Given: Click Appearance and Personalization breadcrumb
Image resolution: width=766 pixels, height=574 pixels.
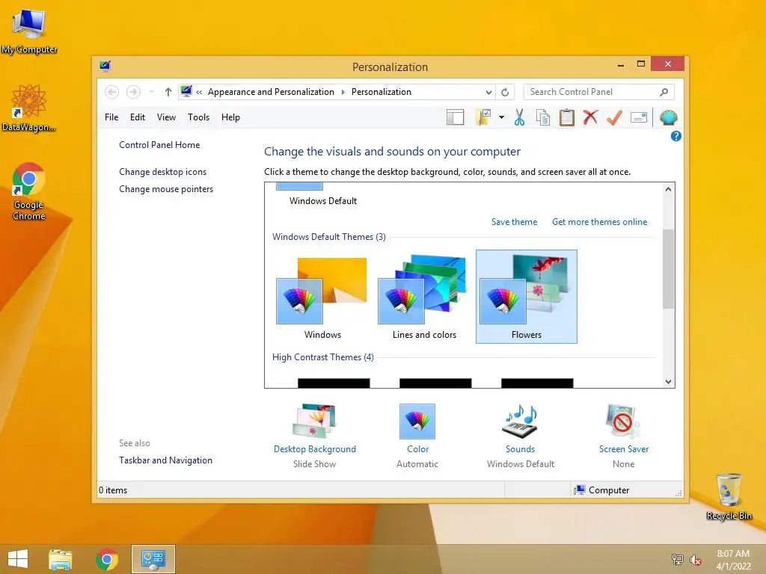Looking at the screenshot, I should [x=271, y=92].
